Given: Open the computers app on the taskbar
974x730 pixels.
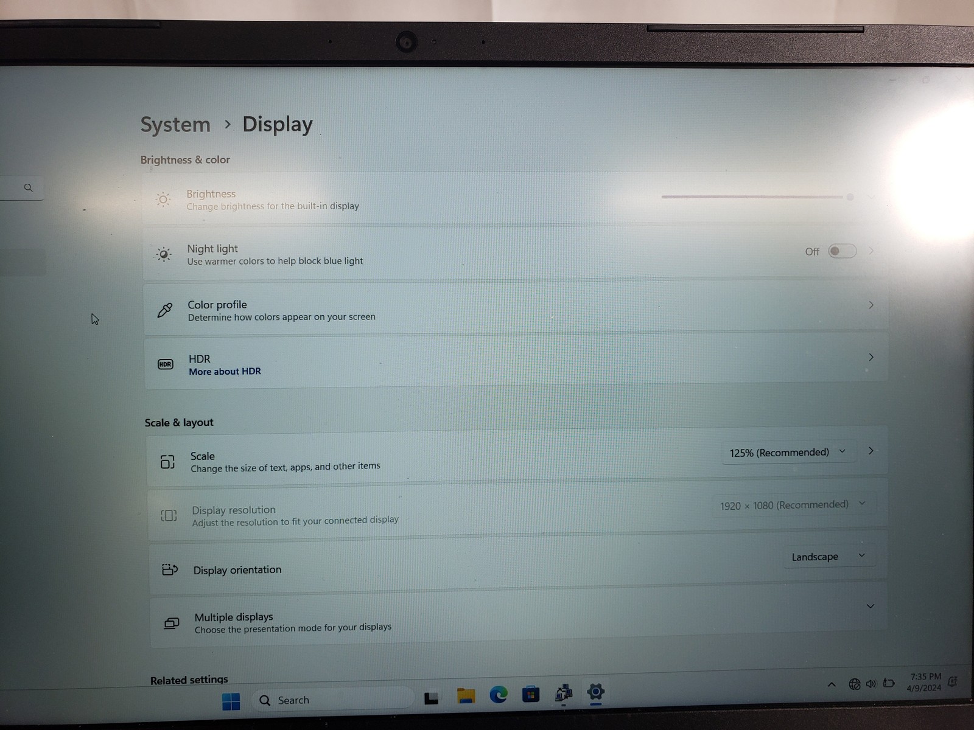Looking at the screenshot, I should click(x=564, y=693).
